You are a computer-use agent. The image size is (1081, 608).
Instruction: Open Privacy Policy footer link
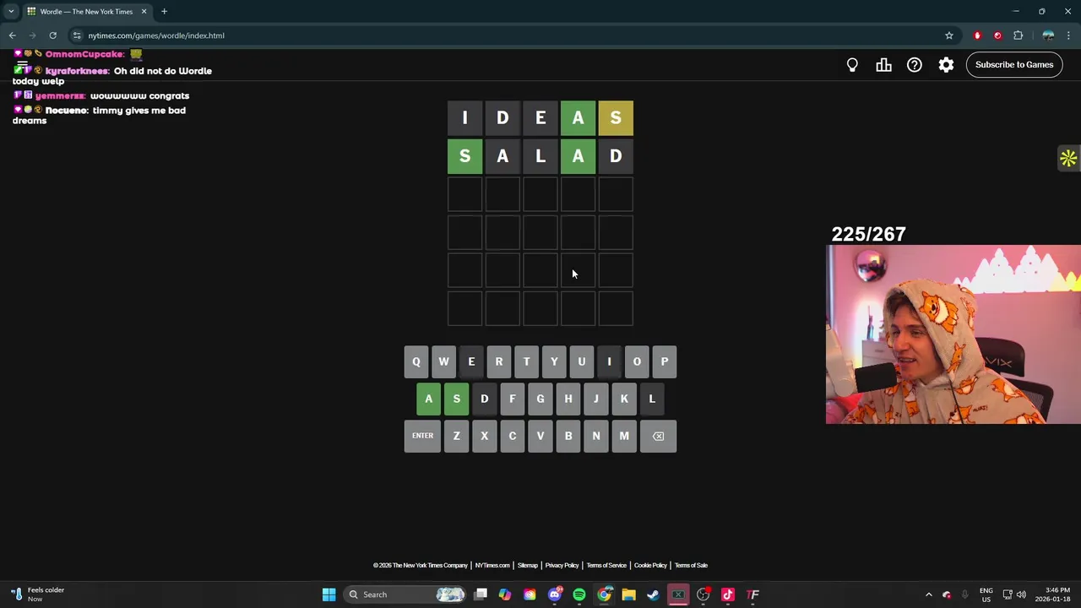point(562,565)
